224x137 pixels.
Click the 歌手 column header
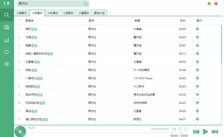click(92, 21)
